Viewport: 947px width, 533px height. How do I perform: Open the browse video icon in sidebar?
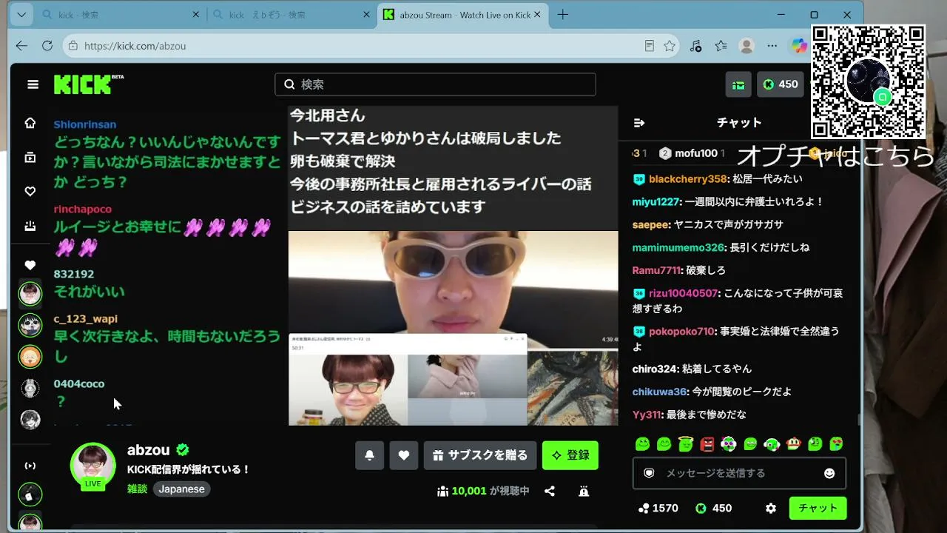[x=30, y=157]
